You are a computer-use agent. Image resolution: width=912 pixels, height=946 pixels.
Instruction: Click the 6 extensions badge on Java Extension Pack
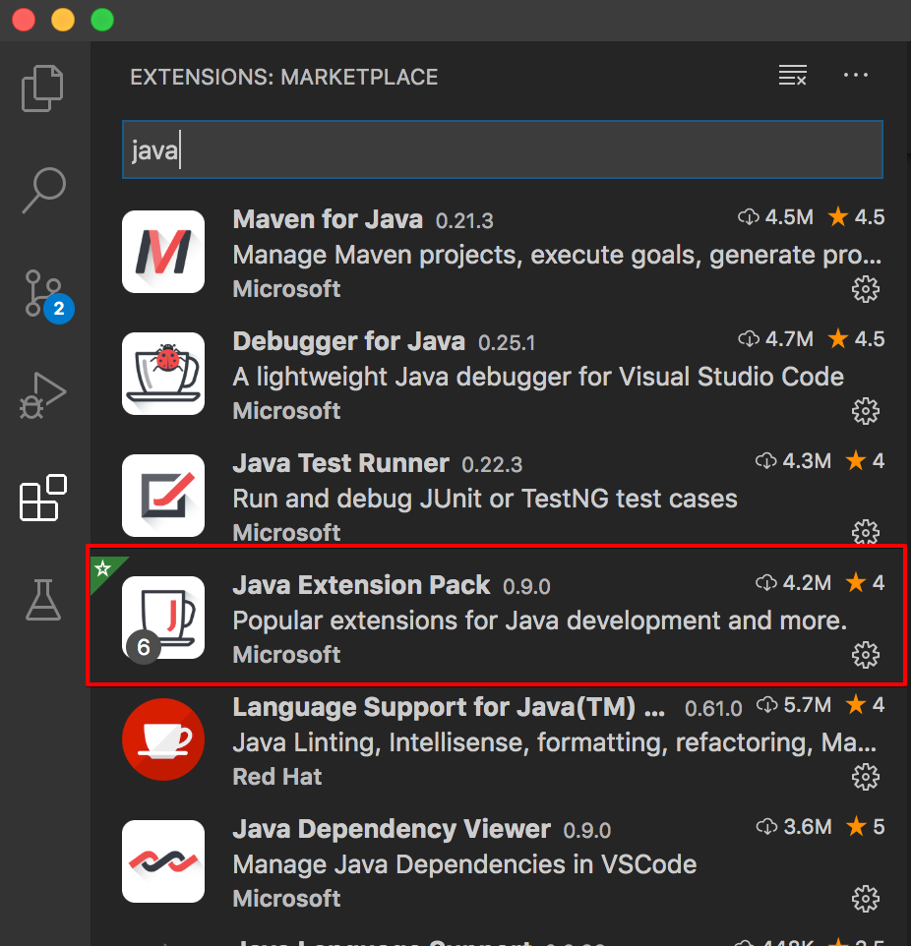143,647
